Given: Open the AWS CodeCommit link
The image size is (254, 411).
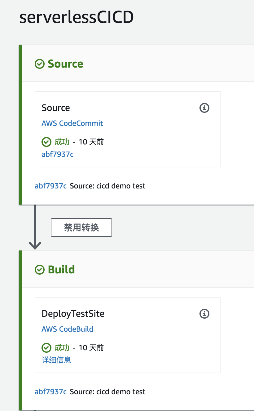Looking at the screenshot, I should coord(72,123).
